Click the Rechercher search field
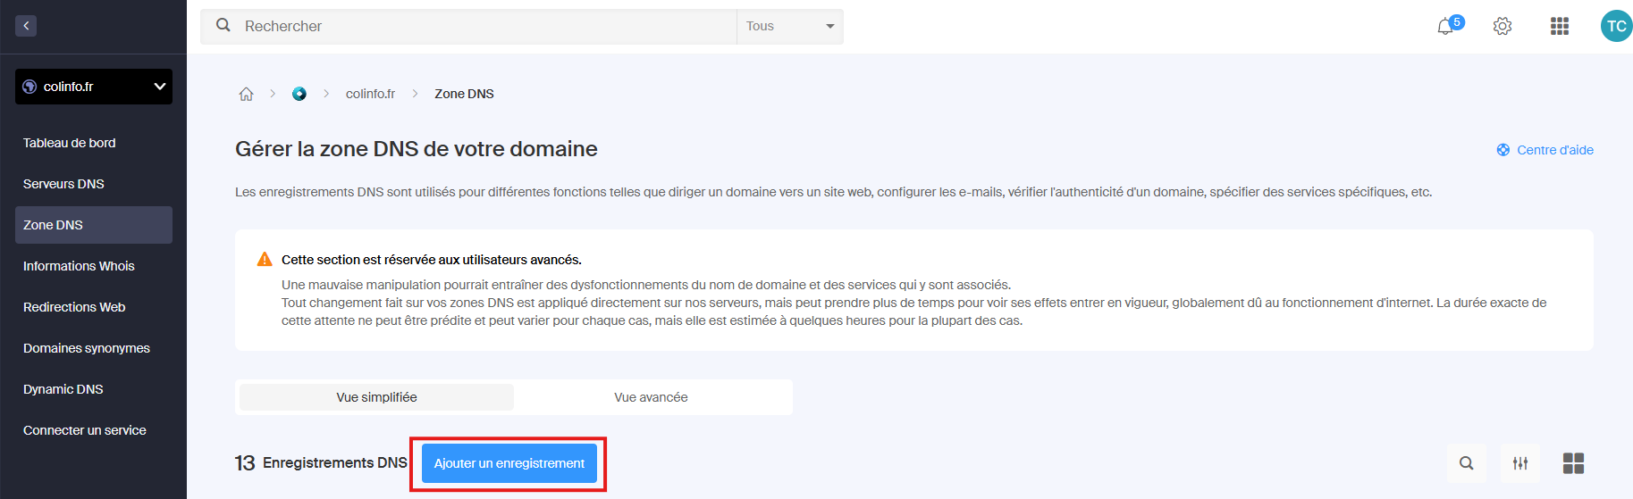The image size is (1633, 499). [483, 27]
